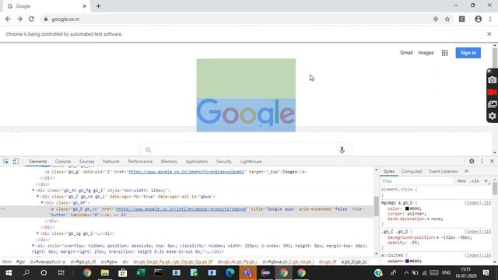The image size is (498, 280).
Task: Open recorder sidebar gallery icon
Action: 492,104
